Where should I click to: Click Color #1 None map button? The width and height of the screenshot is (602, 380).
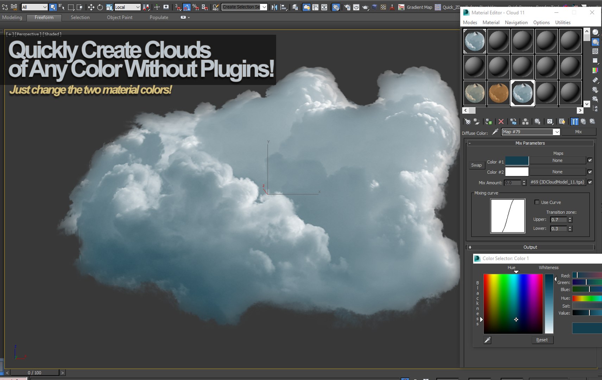tap(558, 160)
